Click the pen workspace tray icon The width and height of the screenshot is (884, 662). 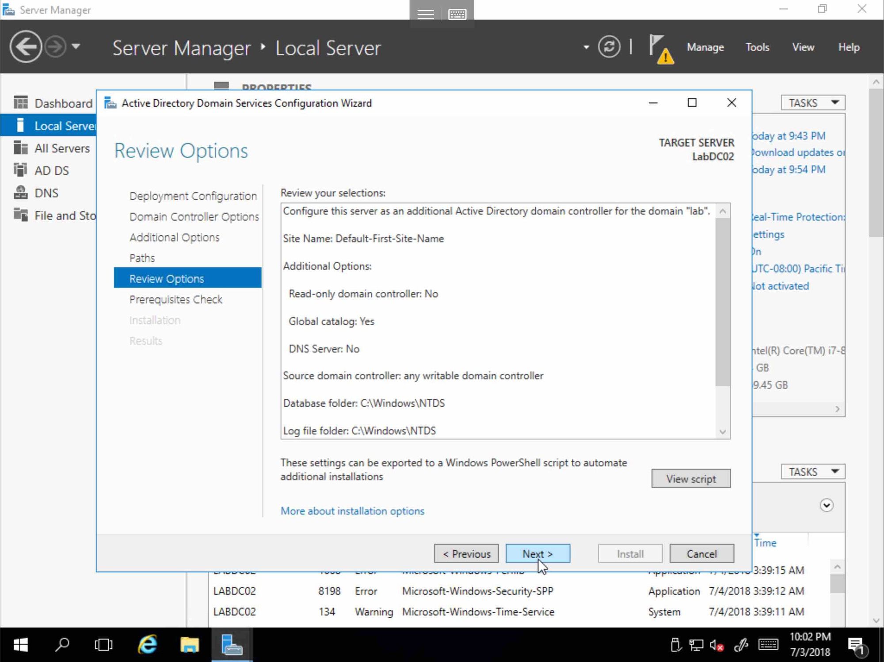point(741,645)
